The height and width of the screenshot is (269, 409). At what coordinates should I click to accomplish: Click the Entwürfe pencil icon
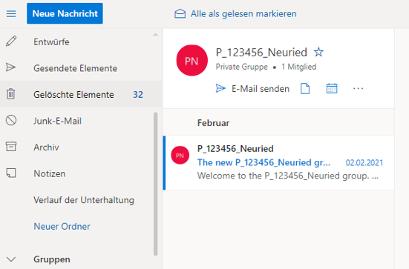[x=11, y=41]
